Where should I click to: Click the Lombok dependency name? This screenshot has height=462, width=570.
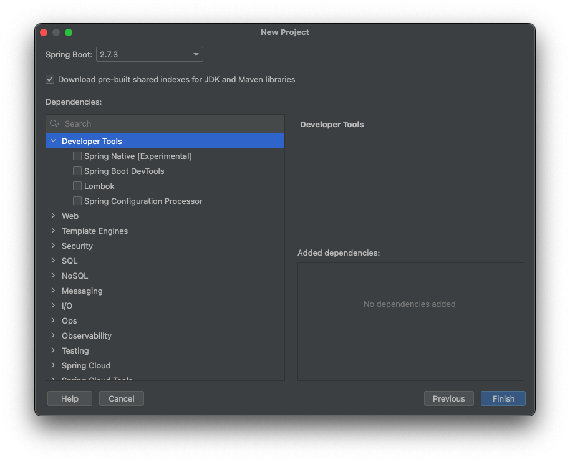99,186
